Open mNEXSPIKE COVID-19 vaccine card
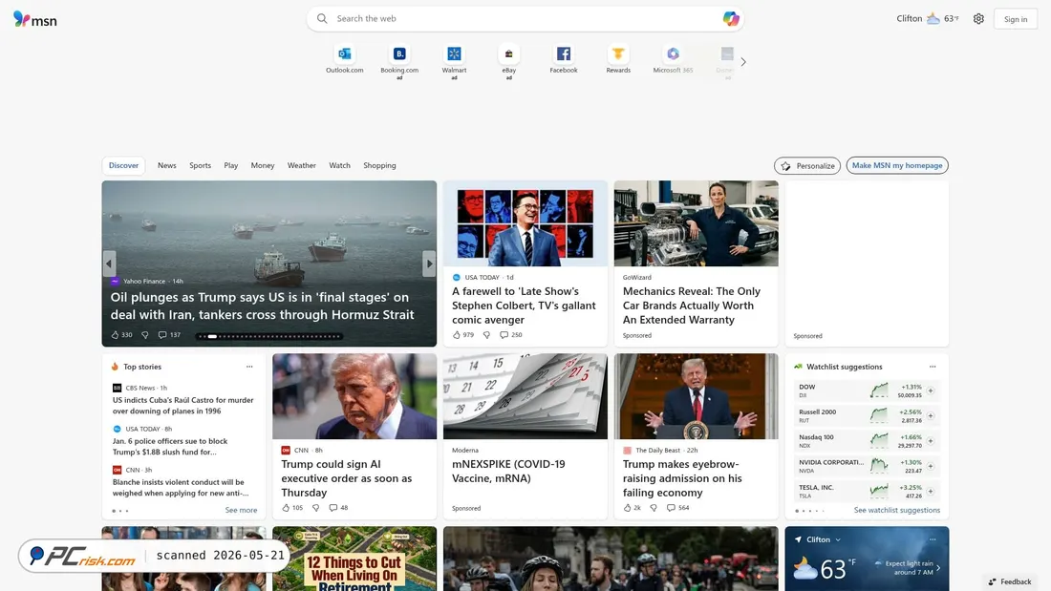 [x=525, y=436]
